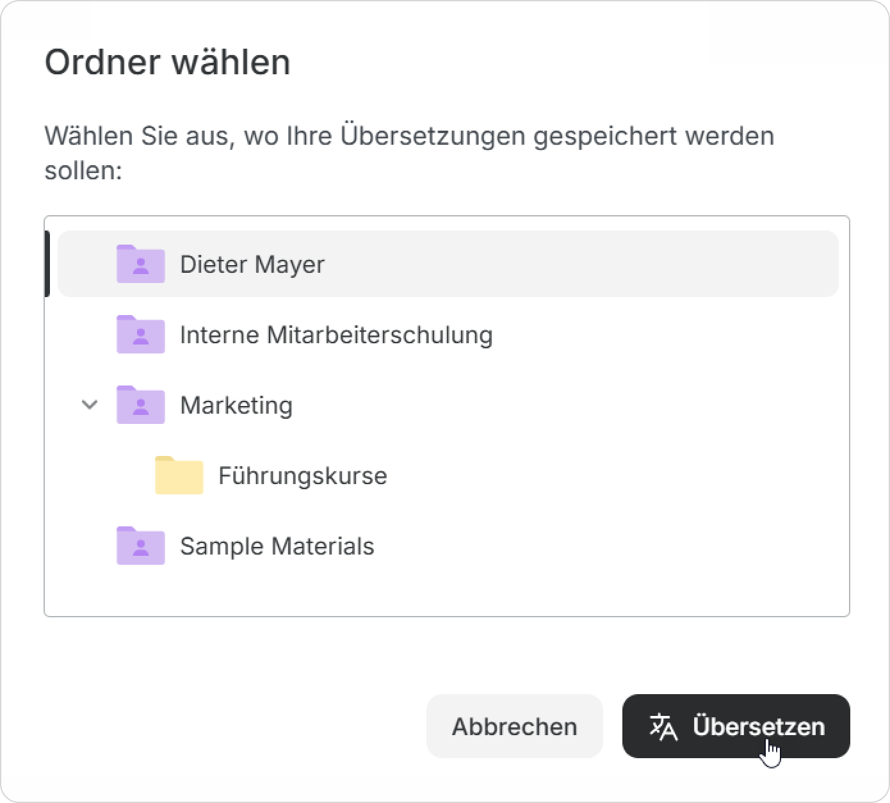
Task: Select the Dieter Mayer folder name
Action: pos(252,264)
